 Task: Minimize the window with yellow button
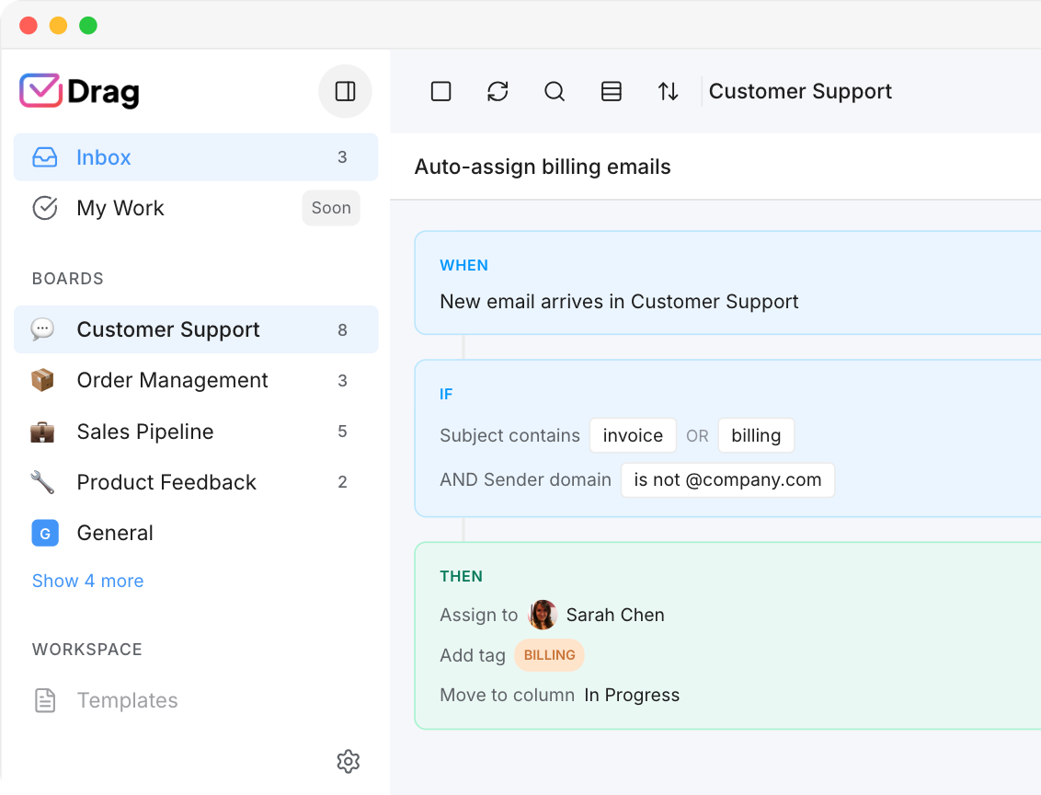(x=59, y=25)
